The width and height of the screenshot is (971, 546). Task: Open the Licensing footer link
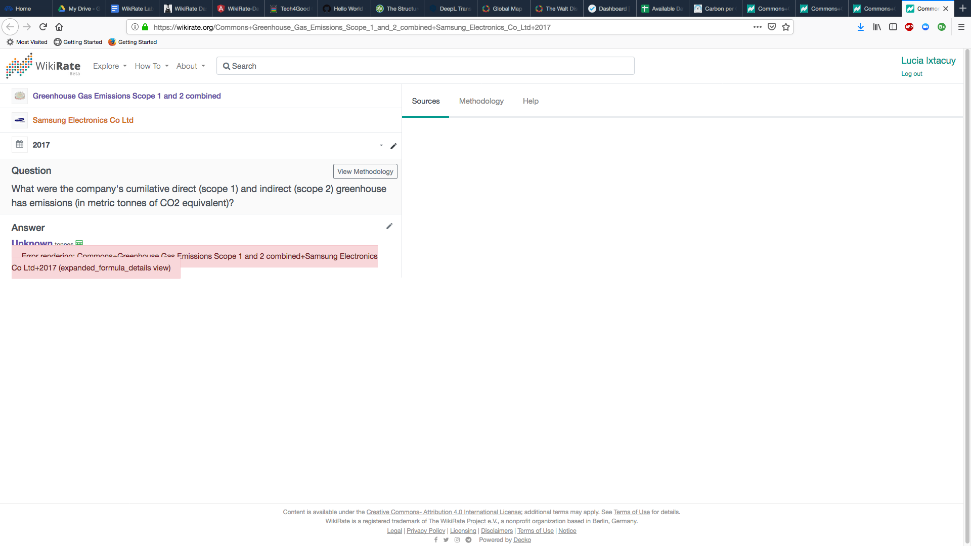pos(463,531)
